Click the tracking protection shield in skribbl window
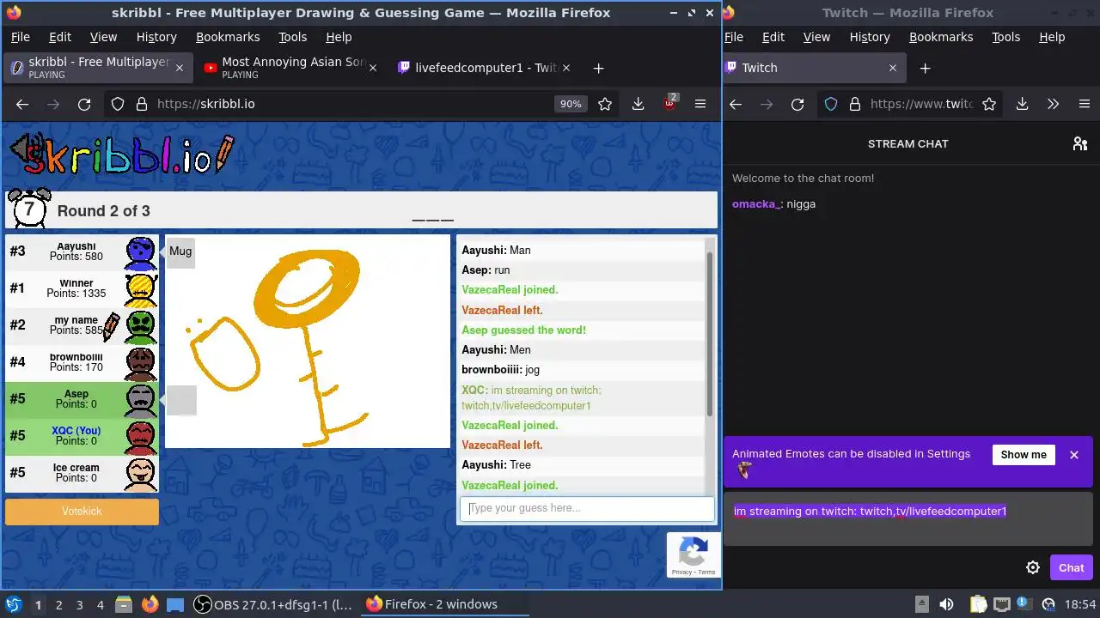 118,104
